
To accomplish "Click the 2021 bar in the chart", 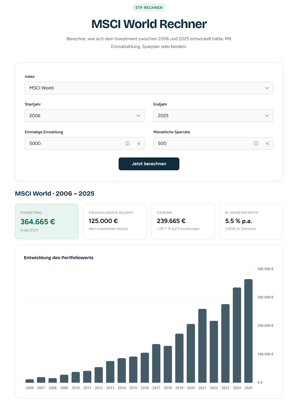I will [x=202, y=346].
